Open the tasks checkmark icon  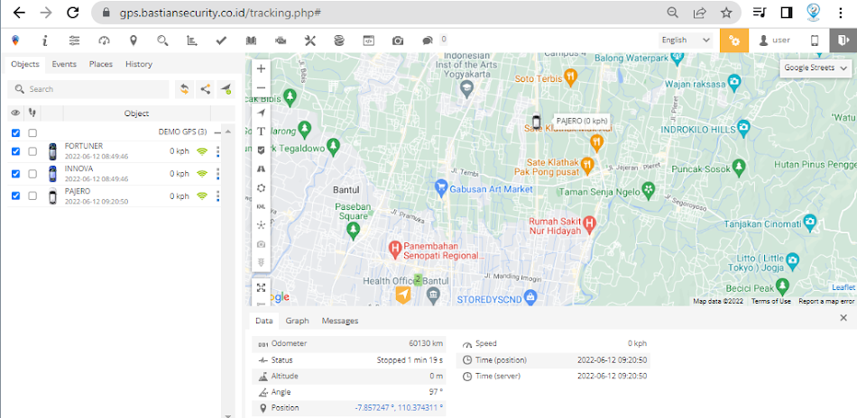[x=221, y=41]
